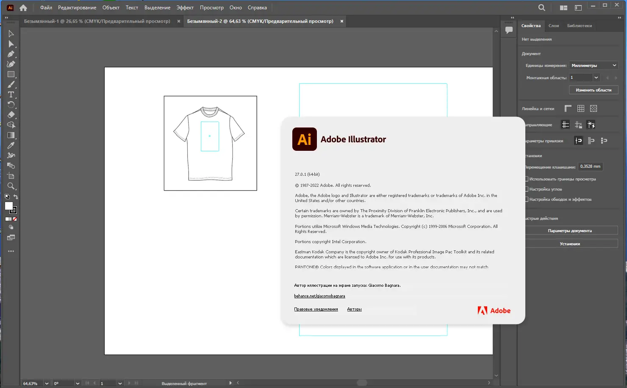Select the Type tool
627x388 pixels.
point(11,95)
